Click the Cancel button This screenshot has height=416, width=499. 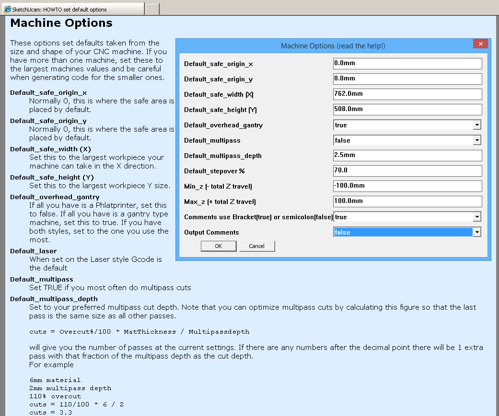(256, 246)
